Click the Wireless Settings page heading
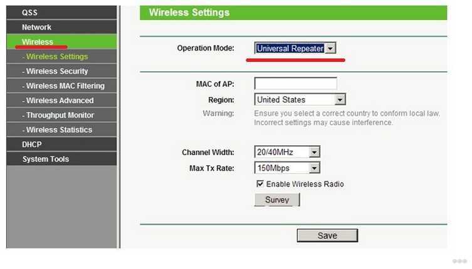 [x=189, y=13]
